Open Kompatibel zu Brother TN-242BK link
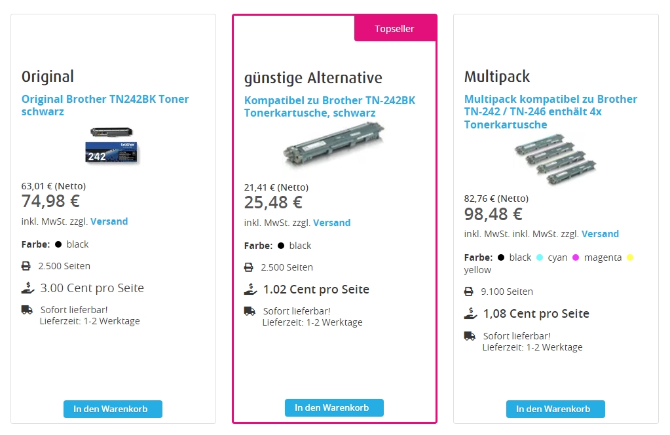Image resolution: width=670 pixels, height=435 pixels. 329,106
